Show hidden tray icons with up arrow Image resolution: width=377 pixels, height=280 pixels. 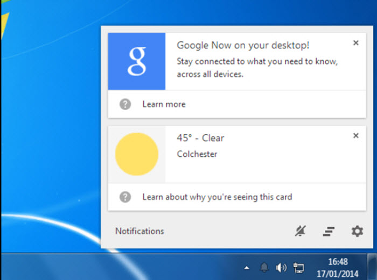(247, 268)
